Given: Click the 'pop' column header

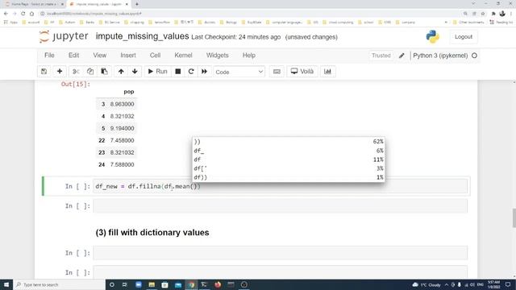Looking at the screenshot, I should [129, 92].
